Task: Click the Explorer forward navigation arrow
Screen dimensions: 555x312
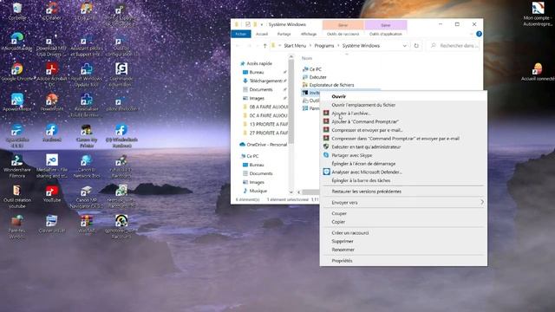Action: [x=249, y=46]
